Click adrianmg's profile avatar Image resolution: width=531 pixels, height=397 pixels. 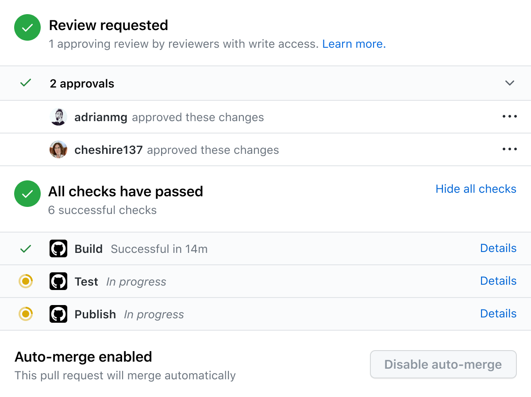(58, 117)
